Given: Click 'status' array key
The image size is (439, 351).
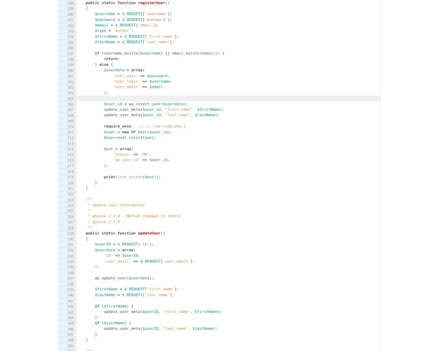Looking at the screenshot, I should 122,155.
